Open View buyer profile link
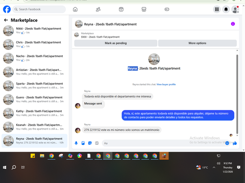 click(166, 84)
